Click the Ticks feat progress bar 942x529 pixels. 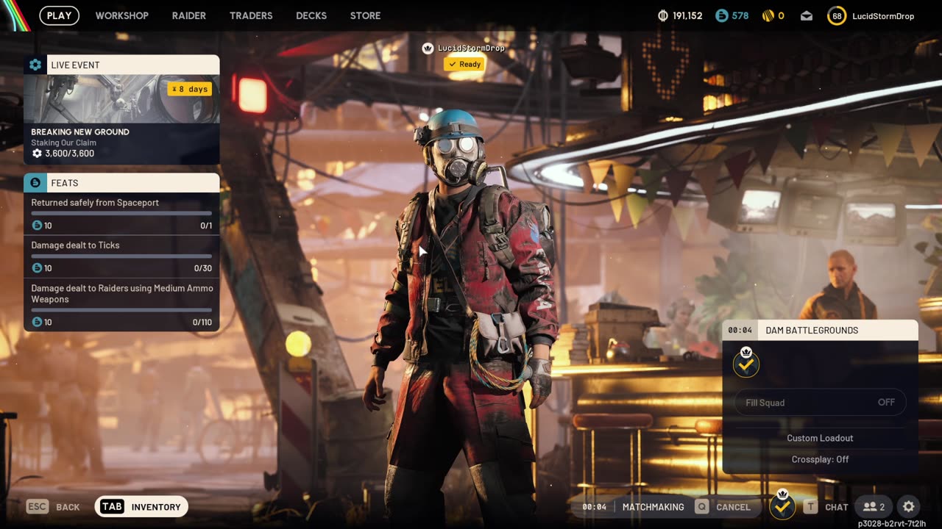point(121,256)
